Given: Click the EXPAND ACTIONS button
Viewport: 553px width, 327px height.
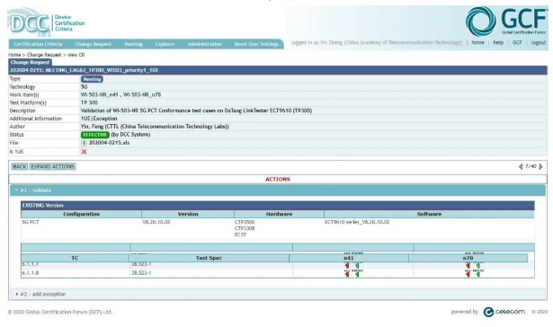Looking at the screenshot, I should click(x=52, y=167).
